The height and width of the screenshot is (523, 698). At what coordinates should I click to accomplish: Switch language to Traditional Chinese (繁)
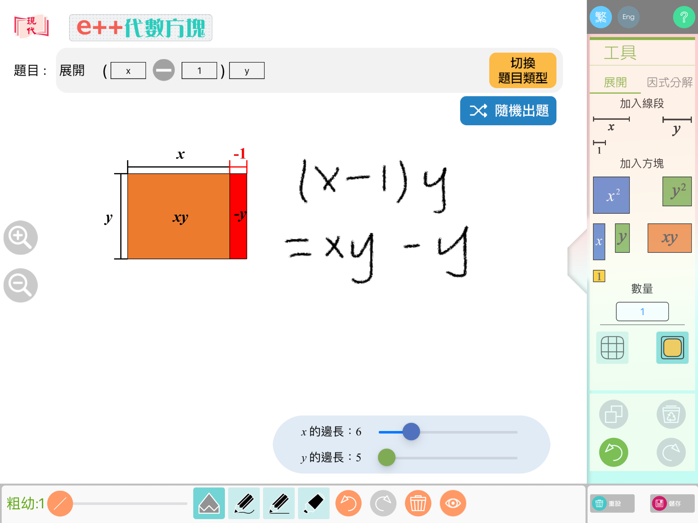pos(600,17)
